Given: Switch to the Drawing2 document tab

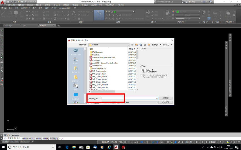Looking at the screenshot, I should click(x=8, y=26).
